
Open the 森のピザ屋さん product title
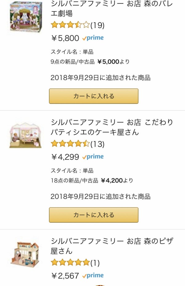pyautogui.click(x=112, y=245)
